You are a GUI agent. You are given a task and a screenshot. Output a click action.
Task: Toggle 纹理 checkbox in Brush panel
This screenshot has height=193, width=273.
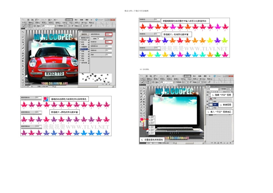point(80,45)
